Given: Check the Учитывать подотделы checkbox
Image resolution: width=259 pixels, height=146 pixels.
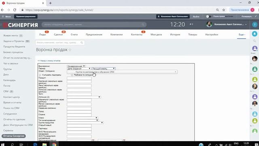Looking at the screenshot, I should point(40,75).
